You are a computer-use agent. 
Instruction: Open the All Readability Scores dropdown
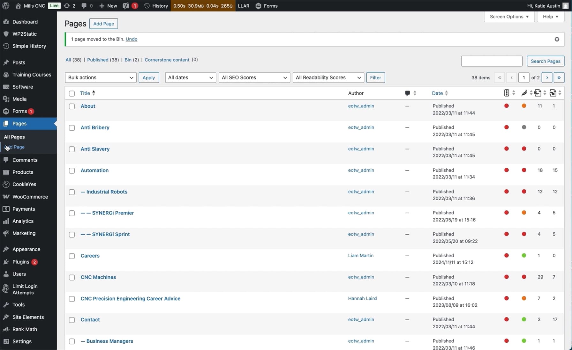coord(328,77)
